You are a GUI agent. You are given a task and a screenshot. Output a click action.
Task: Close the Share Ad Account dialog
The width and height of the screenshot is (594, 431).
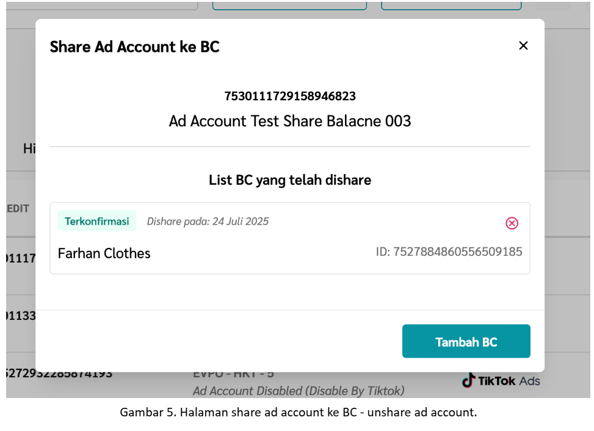[523, 46]
